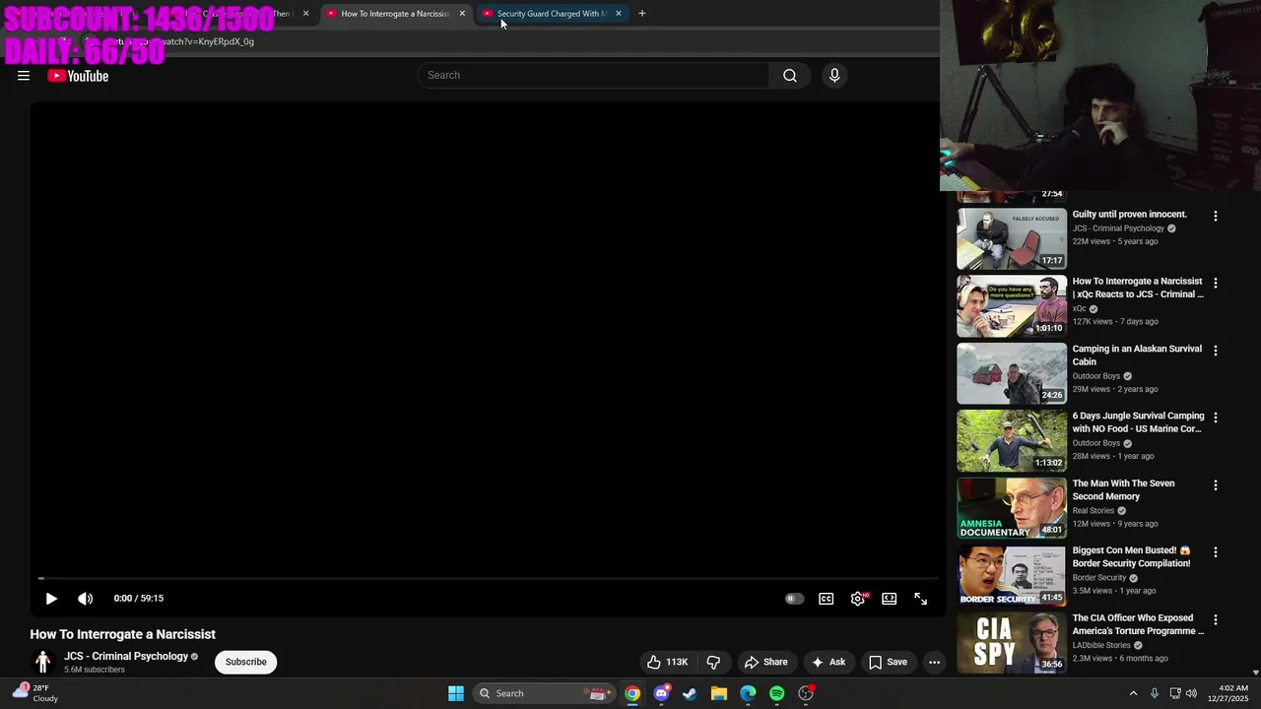Open options for Seven Second Memory video
This screenshot has width=1261, height=709.
click(x=1216, y=485)
